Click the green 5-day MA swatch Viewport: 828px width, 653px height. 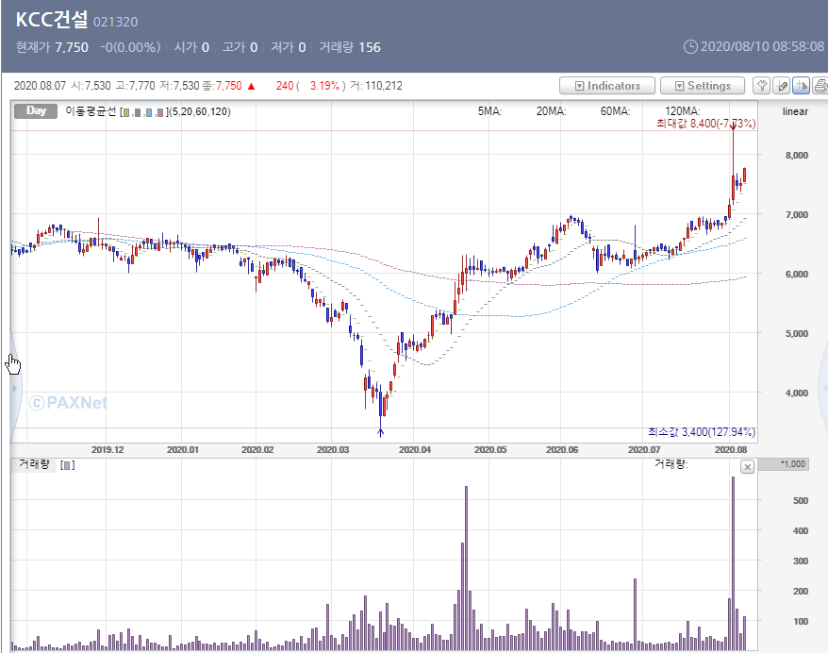tap(125, 112)
